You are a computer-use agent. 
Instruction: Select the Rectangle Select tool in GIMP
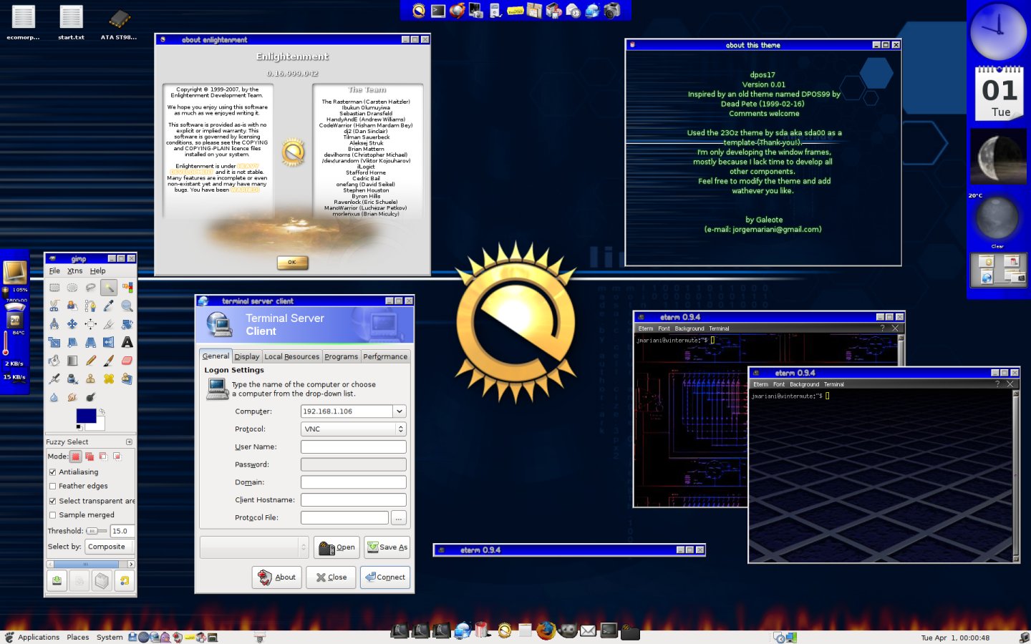[x=54, y=288]
